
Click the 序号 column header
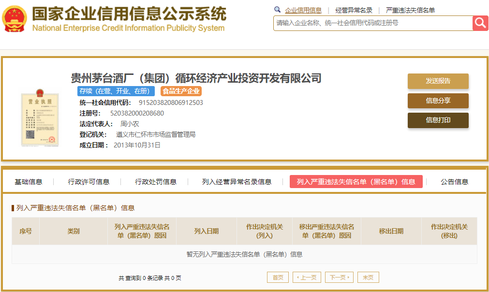click(26, 231)
